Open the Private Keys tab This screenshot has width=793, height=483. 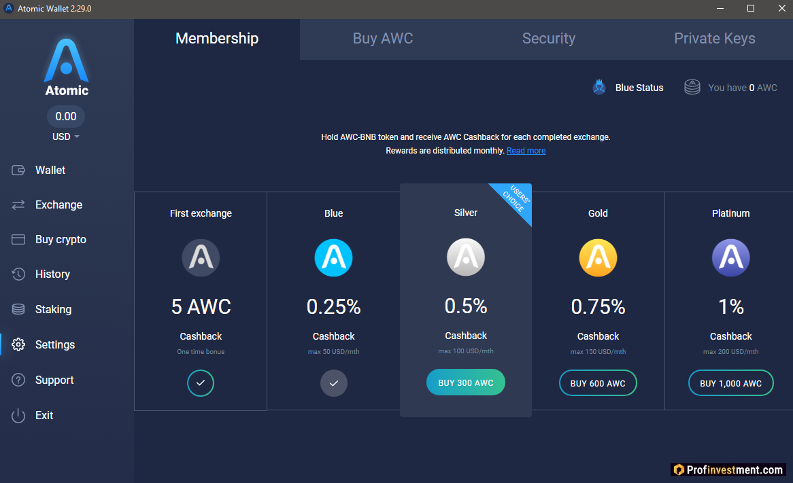[x=714, y=39]
